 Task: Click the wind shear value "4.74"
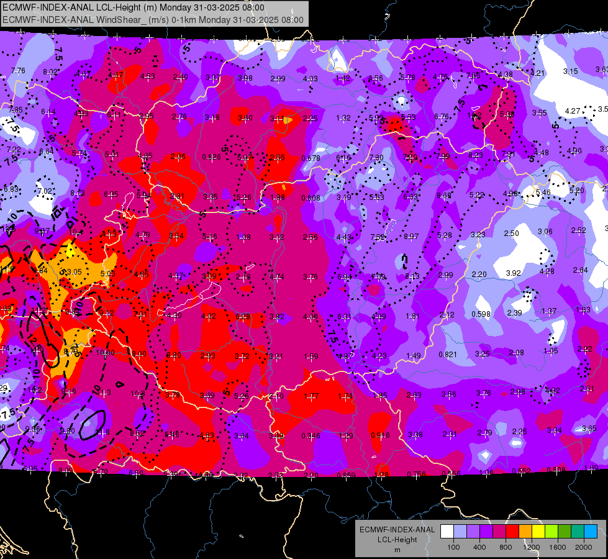click(277, 277)
